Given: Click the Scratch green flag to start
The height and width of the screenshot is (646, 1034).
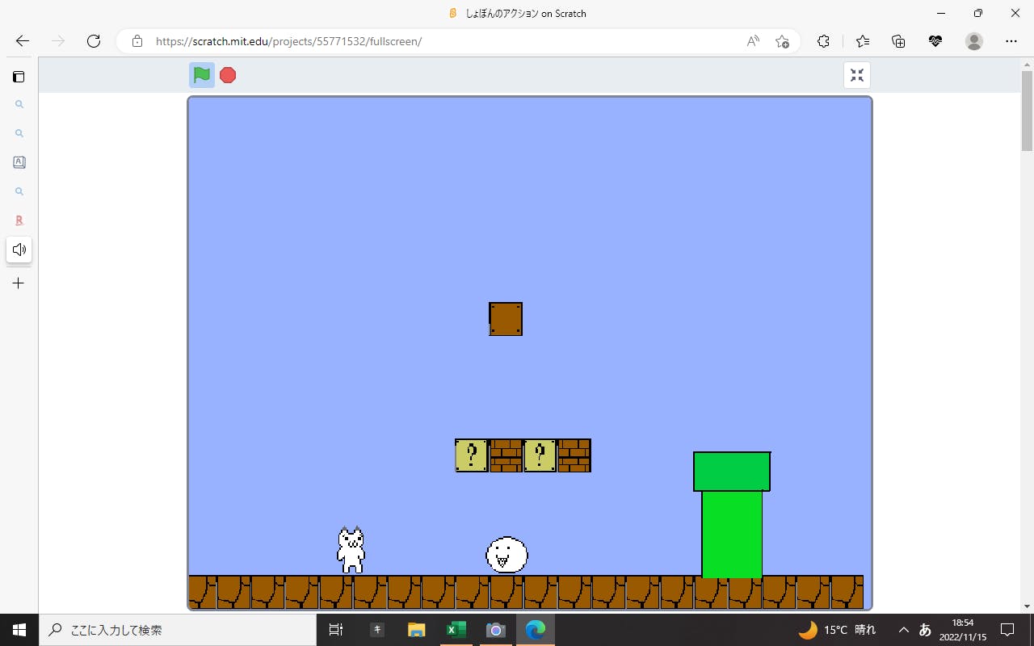Looking at the screenshot, I should point(202,75).
